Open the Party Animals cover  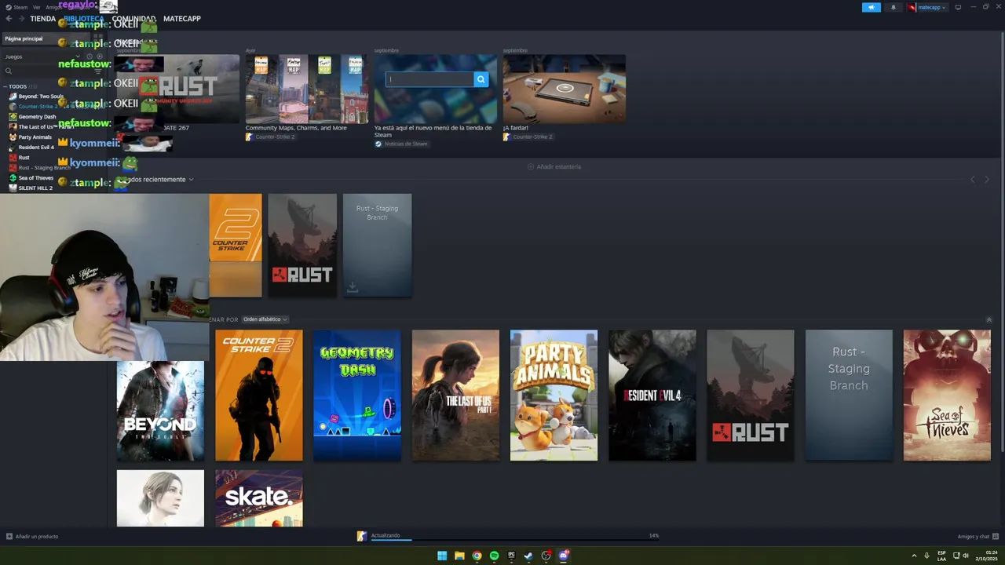554,395
